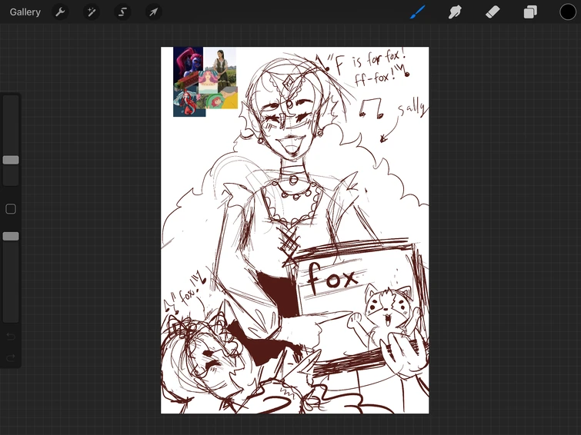
Task: Select the Brush tool
Action: [418, 12]
